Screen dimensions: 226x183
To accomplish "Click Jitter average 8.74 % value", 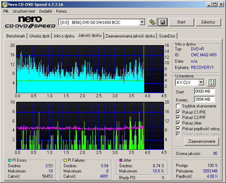I will [x=158, y=166].
